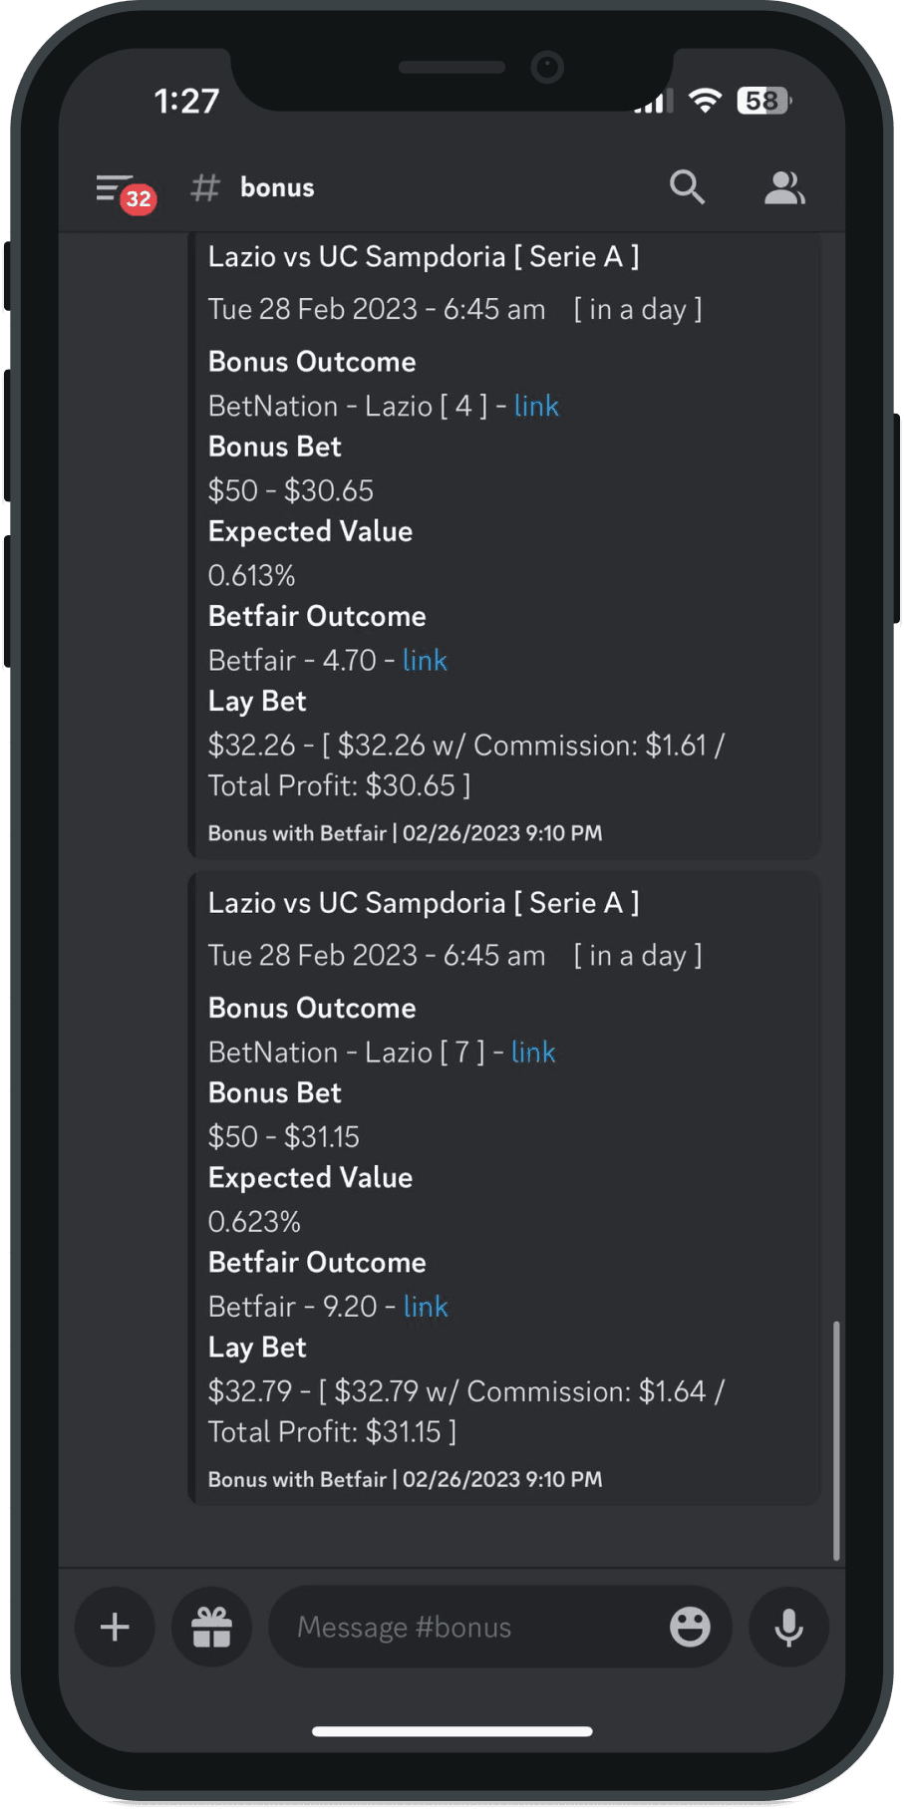Screen dimensions: 904x1809
Task: Open the member list icon
Action: tap(784, 186)
